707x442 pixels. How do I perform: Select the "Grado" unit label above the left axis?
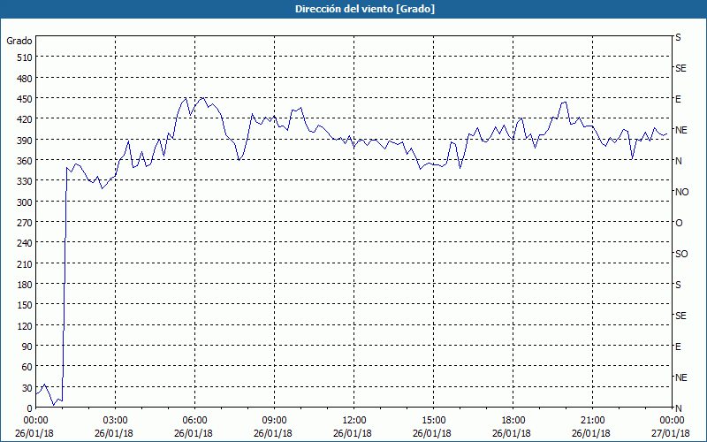point(19,41)
